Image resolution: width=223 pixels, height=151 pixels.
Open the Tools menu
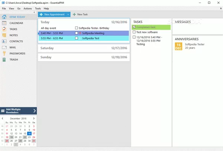tap(38, 8)
